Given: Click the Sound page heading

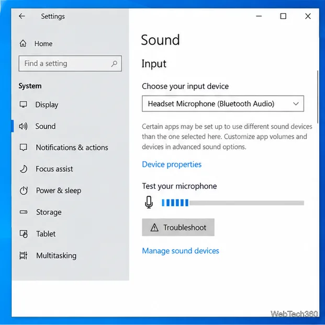Looking at the screenshot, I should pyautogui.click(x=160, y=40).
